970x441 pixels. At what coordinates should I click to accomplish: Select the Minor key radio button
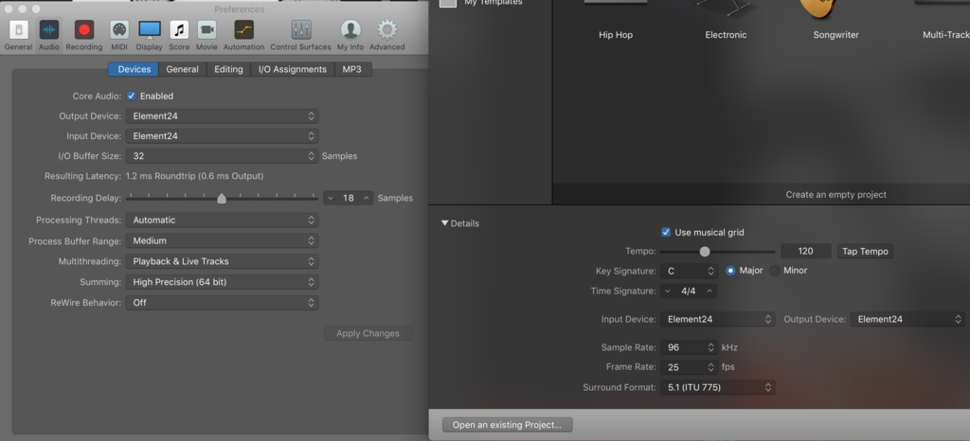(775, 271)
